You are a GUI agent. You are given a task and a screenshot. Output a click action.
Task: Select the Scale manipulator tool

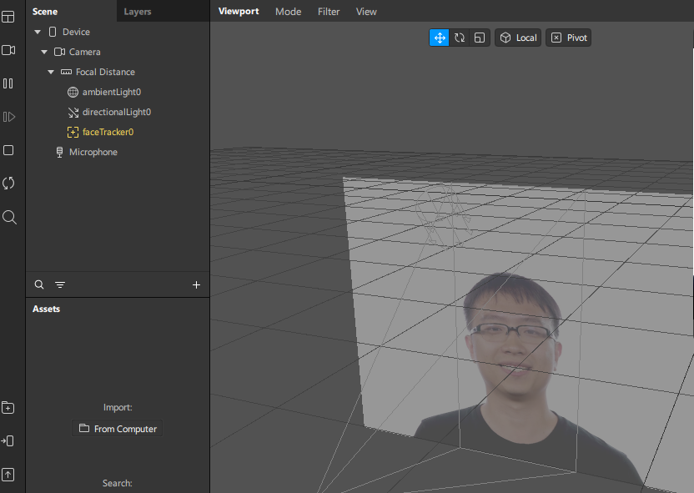(480, 38)
